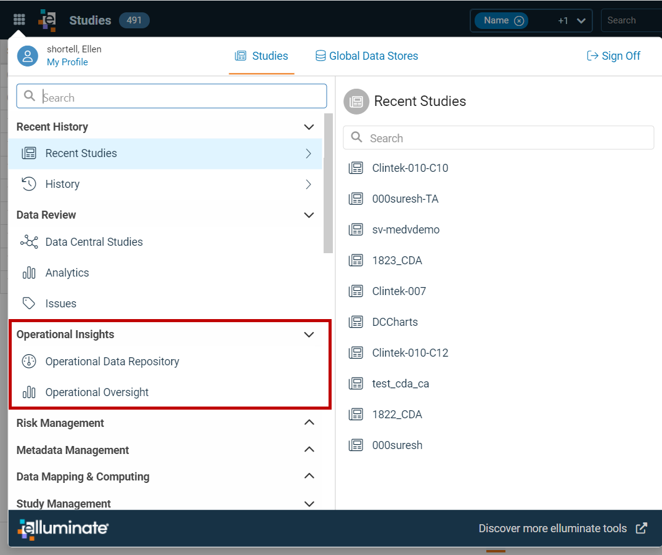662x555 pixels.
Task: Remove the Name filter chip
Action: [519, 21]
